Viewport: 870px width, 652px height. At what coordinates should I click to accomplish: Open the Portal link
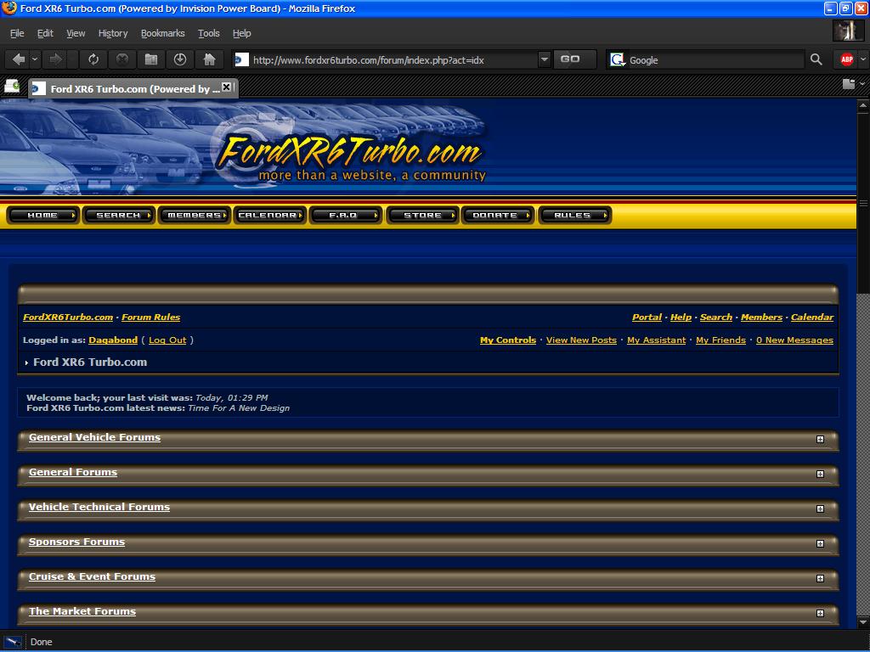coord(647,318)
